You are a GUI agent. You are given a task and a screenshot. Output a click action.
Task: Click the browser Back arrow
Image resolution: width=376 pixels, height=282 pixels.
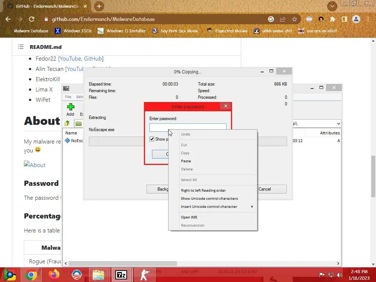(x=8, y=19)
